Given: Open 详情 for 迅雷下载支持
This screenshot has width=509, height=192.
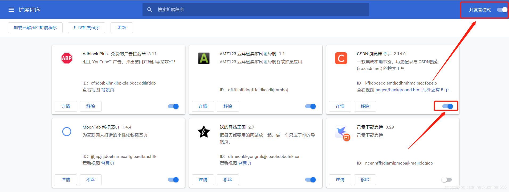Looking at the screenshot, I should 340,180.
